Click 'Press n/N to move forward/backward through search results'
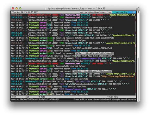Screen dimensions: 150x116 (105, 99)
